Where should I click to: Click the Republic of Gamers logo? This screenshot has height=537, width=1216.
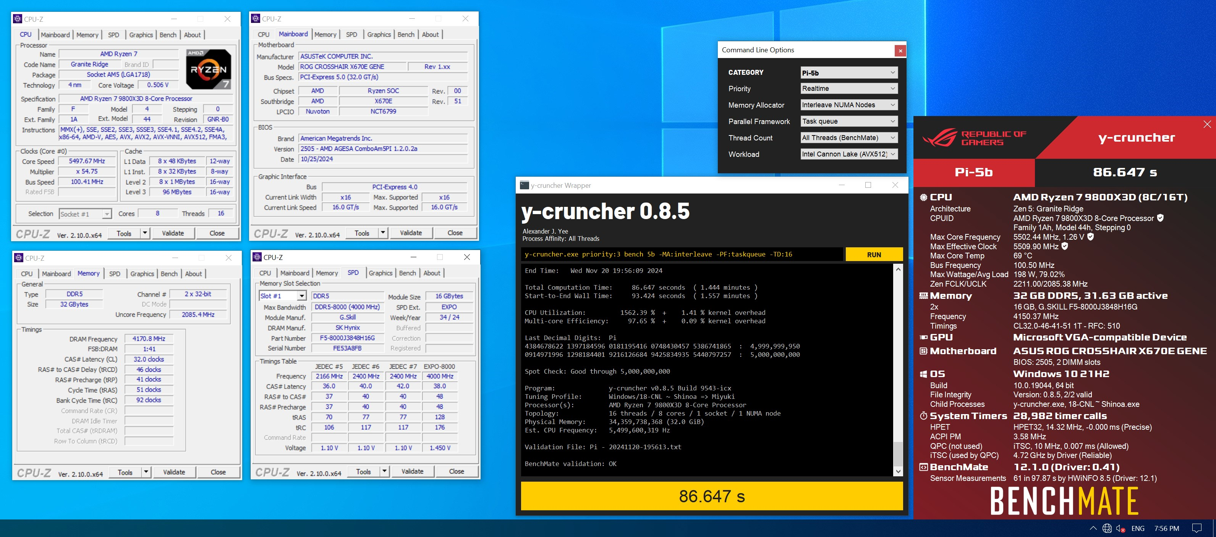pos(974,138)
